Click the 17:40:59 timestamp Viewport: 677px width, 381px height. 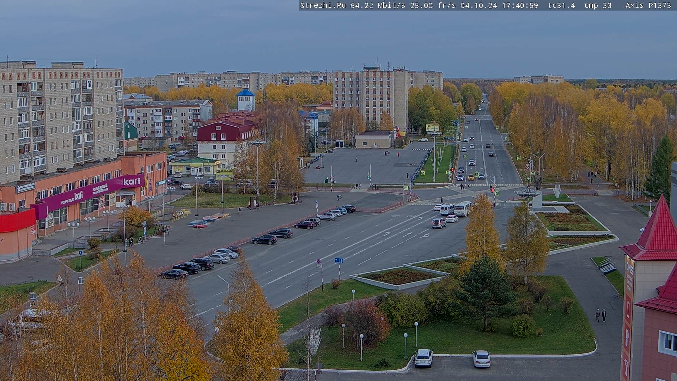[x=520, y=5]
